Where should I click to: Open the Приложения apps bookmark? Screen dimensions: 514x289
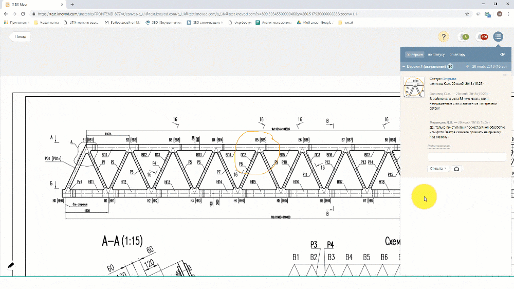[16, 23]
